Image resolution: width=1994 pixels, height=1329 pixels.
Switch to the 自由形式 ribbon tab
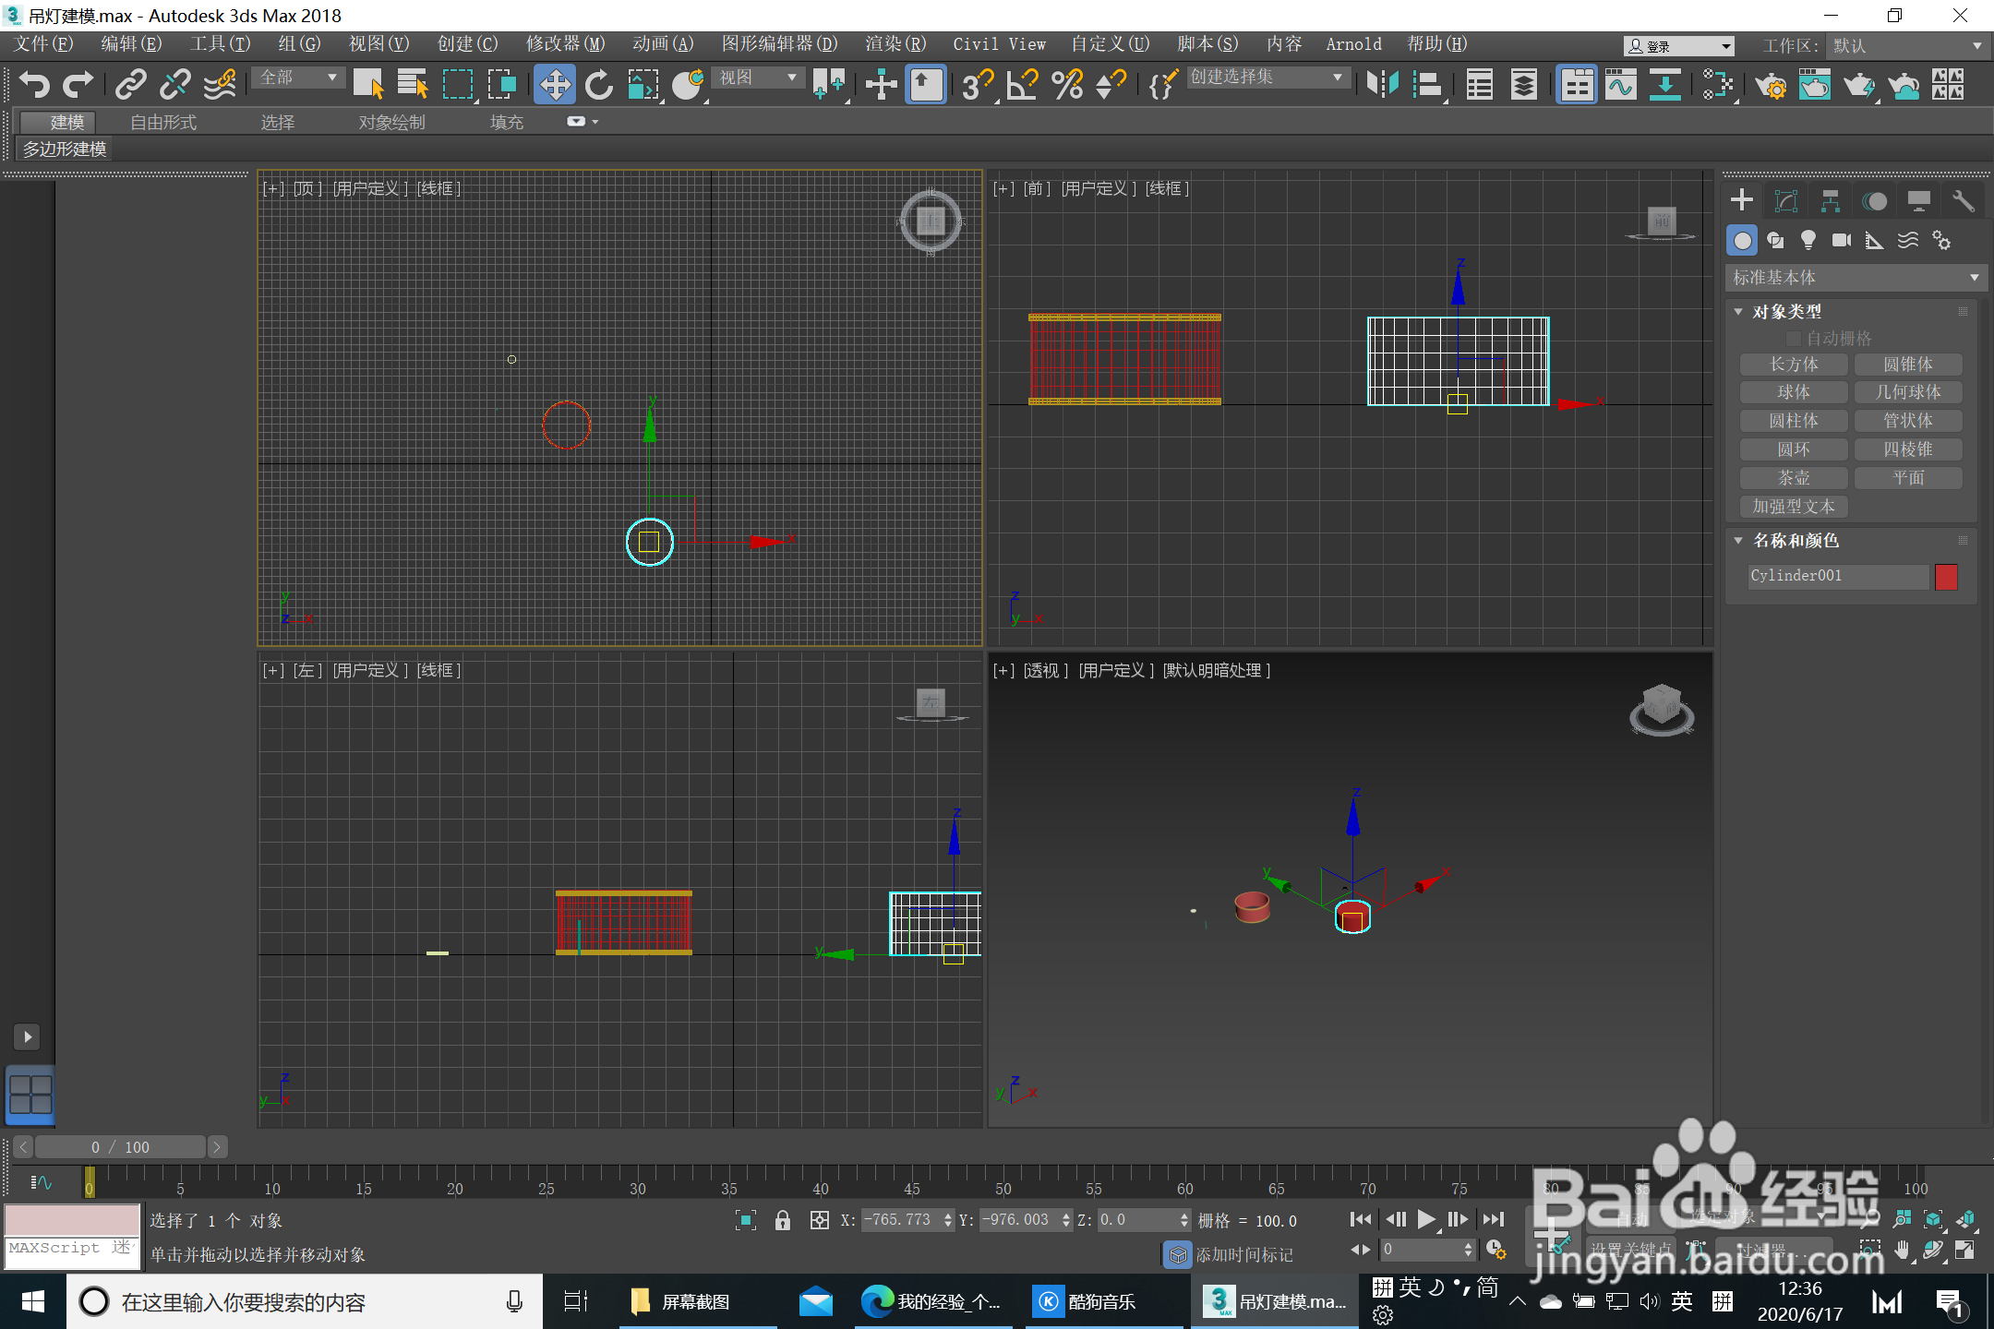click(163, 122)
